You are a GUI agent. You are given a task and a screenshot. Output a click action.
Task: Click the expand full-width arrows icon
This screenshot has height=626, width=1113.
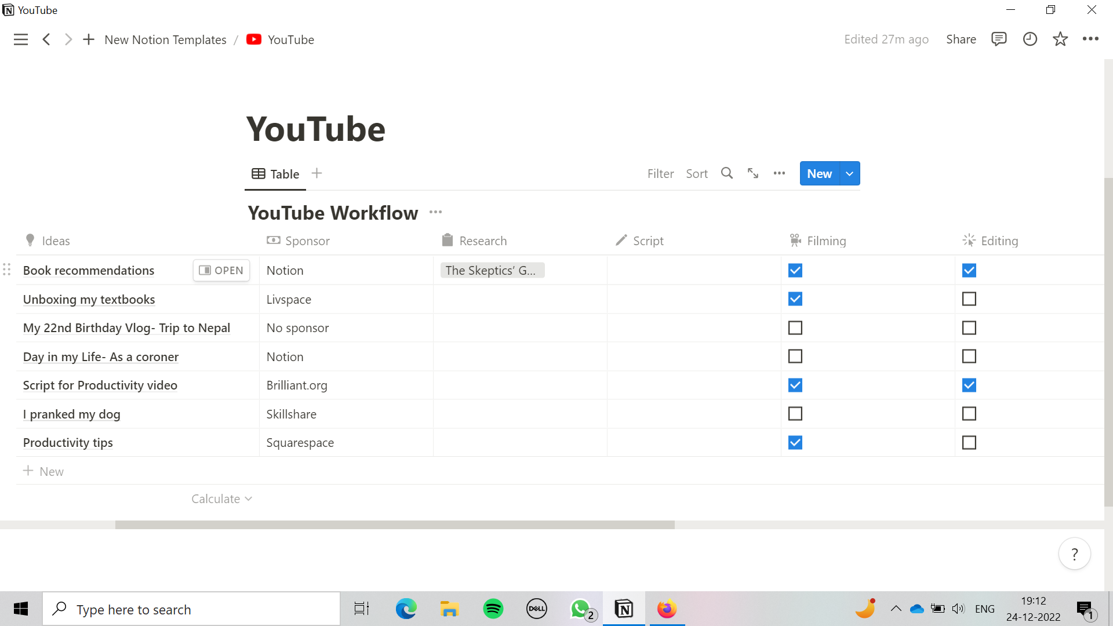click(752, 173)
